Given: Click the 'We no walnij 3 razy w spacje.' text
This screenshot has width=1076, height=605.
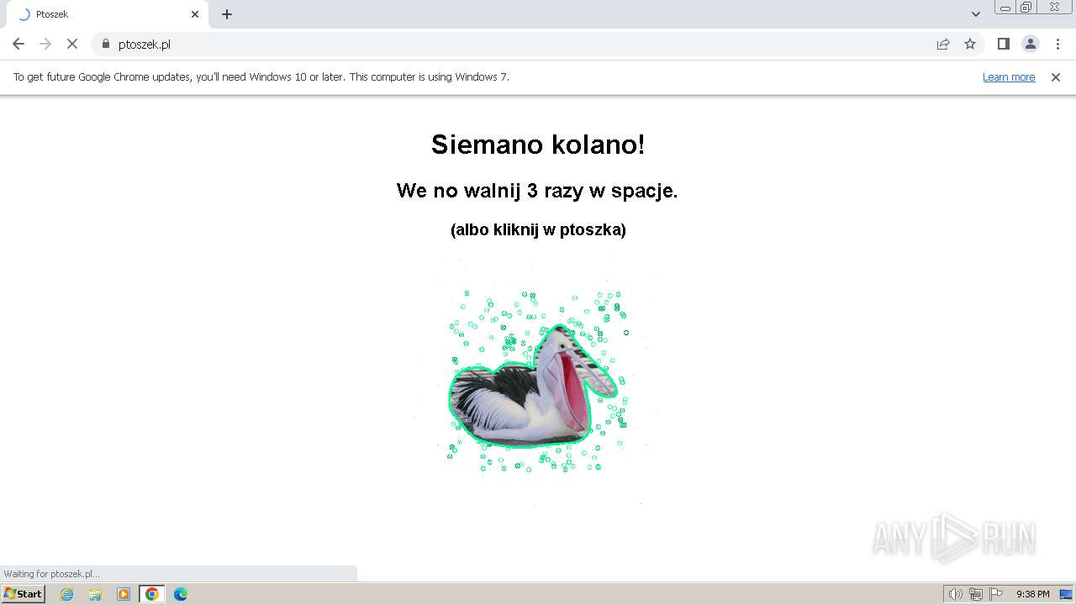Looking at the screenshot, I should click(x=537, y=191).
